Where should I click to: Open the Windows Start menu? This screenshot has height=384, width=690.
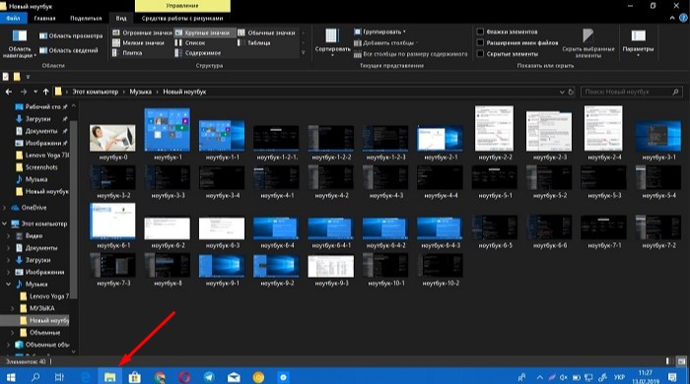(x=11, y=377)
